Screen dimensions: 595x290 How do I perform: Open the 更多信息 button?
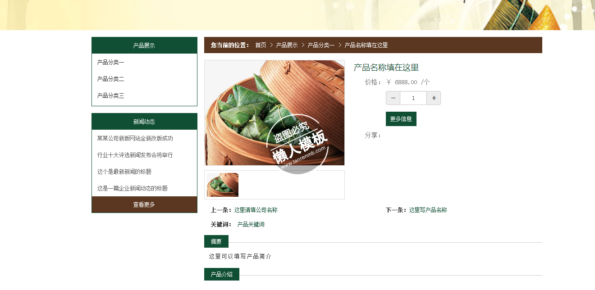point(401,119)
